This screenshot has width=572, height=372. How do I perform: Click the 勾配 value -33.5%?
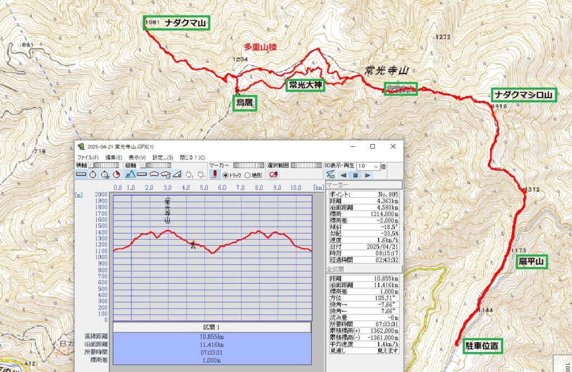(389, 233)
